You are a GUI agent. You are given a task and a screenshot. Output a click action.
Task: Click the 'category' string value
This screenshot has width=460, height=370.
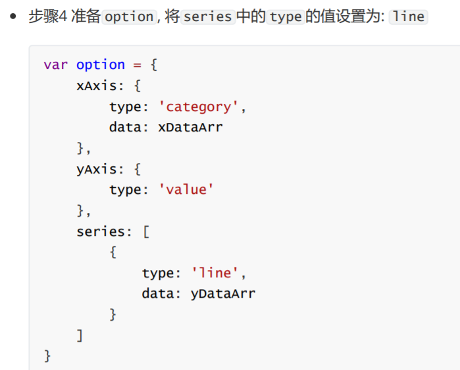(x=198, y=106)
